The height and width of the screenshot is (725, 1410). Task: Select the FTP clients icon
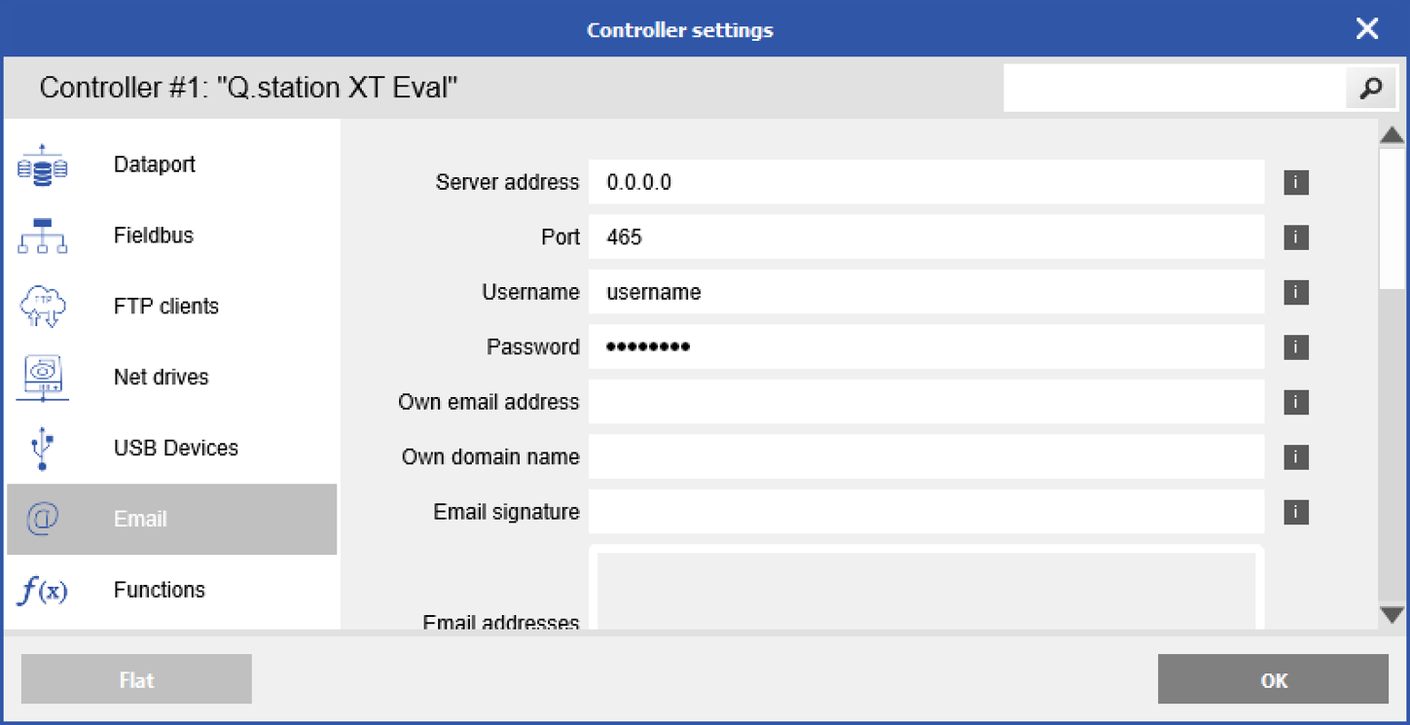coord(43,306)
